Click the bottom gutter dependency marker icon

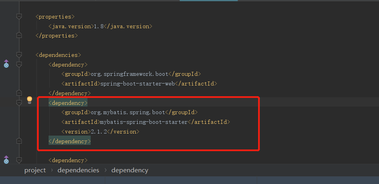pos(6,160)
